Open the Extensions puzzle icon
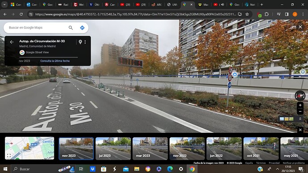This screenshot has width=308, height=173. click(266, 14)
